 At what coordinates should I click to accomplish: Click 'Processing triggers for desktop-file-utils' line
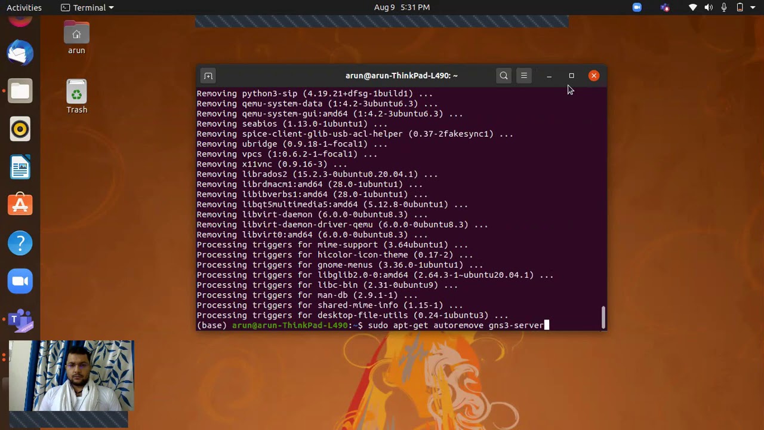[x=353, y=315]
